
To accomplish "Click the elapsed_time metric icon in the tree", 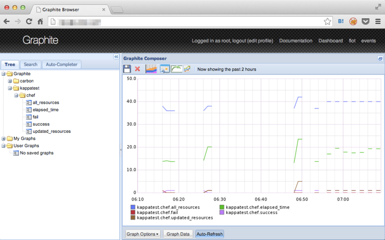I will pyautogui.click(x=29, y=110).
